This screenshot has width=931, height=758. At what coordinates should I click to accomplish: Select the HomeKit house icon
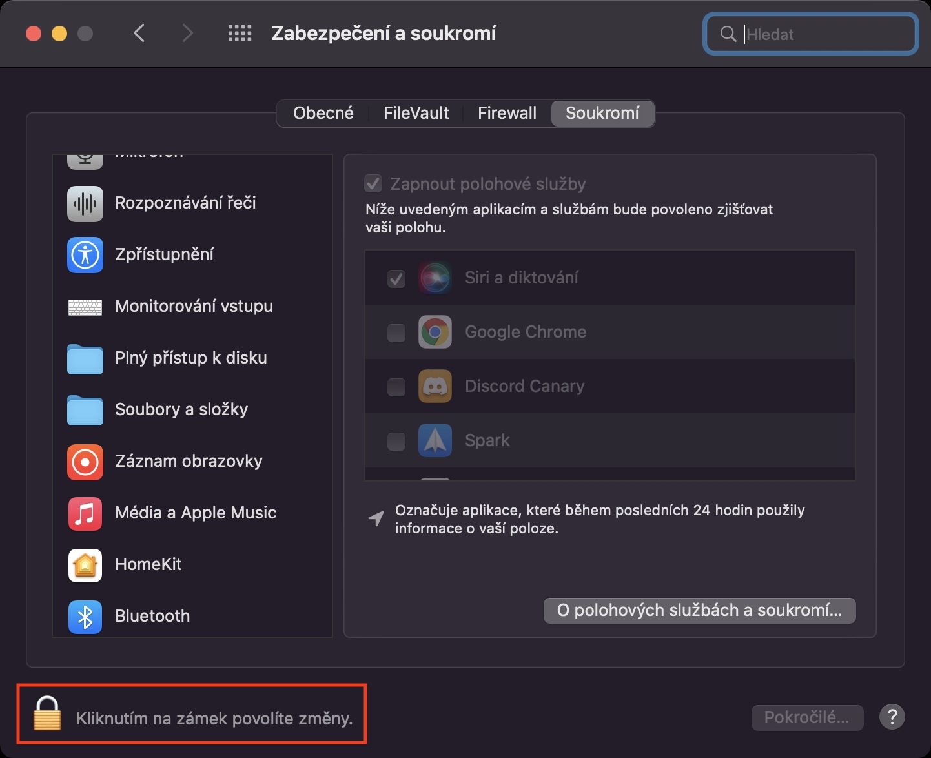(x=85, y=565)
